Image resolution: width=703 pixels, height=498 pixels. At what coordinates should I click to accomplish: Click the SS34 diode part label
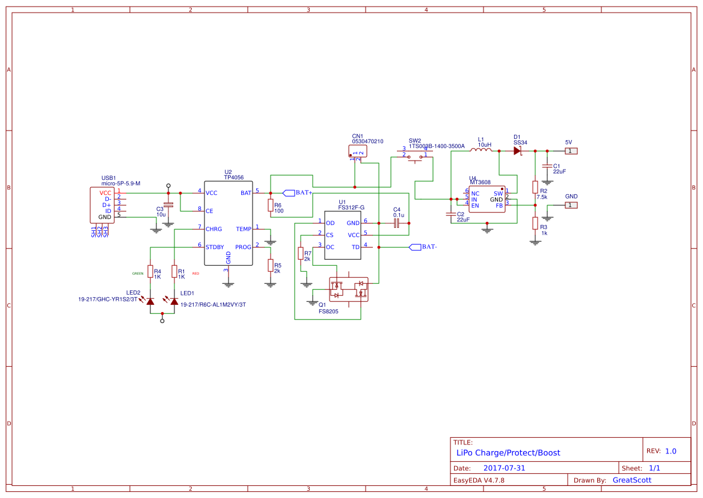(520, 143)
